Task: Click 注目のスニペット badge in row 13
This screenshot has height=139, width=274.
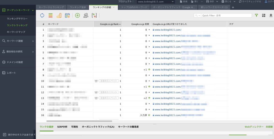Action: pos(109,98)
